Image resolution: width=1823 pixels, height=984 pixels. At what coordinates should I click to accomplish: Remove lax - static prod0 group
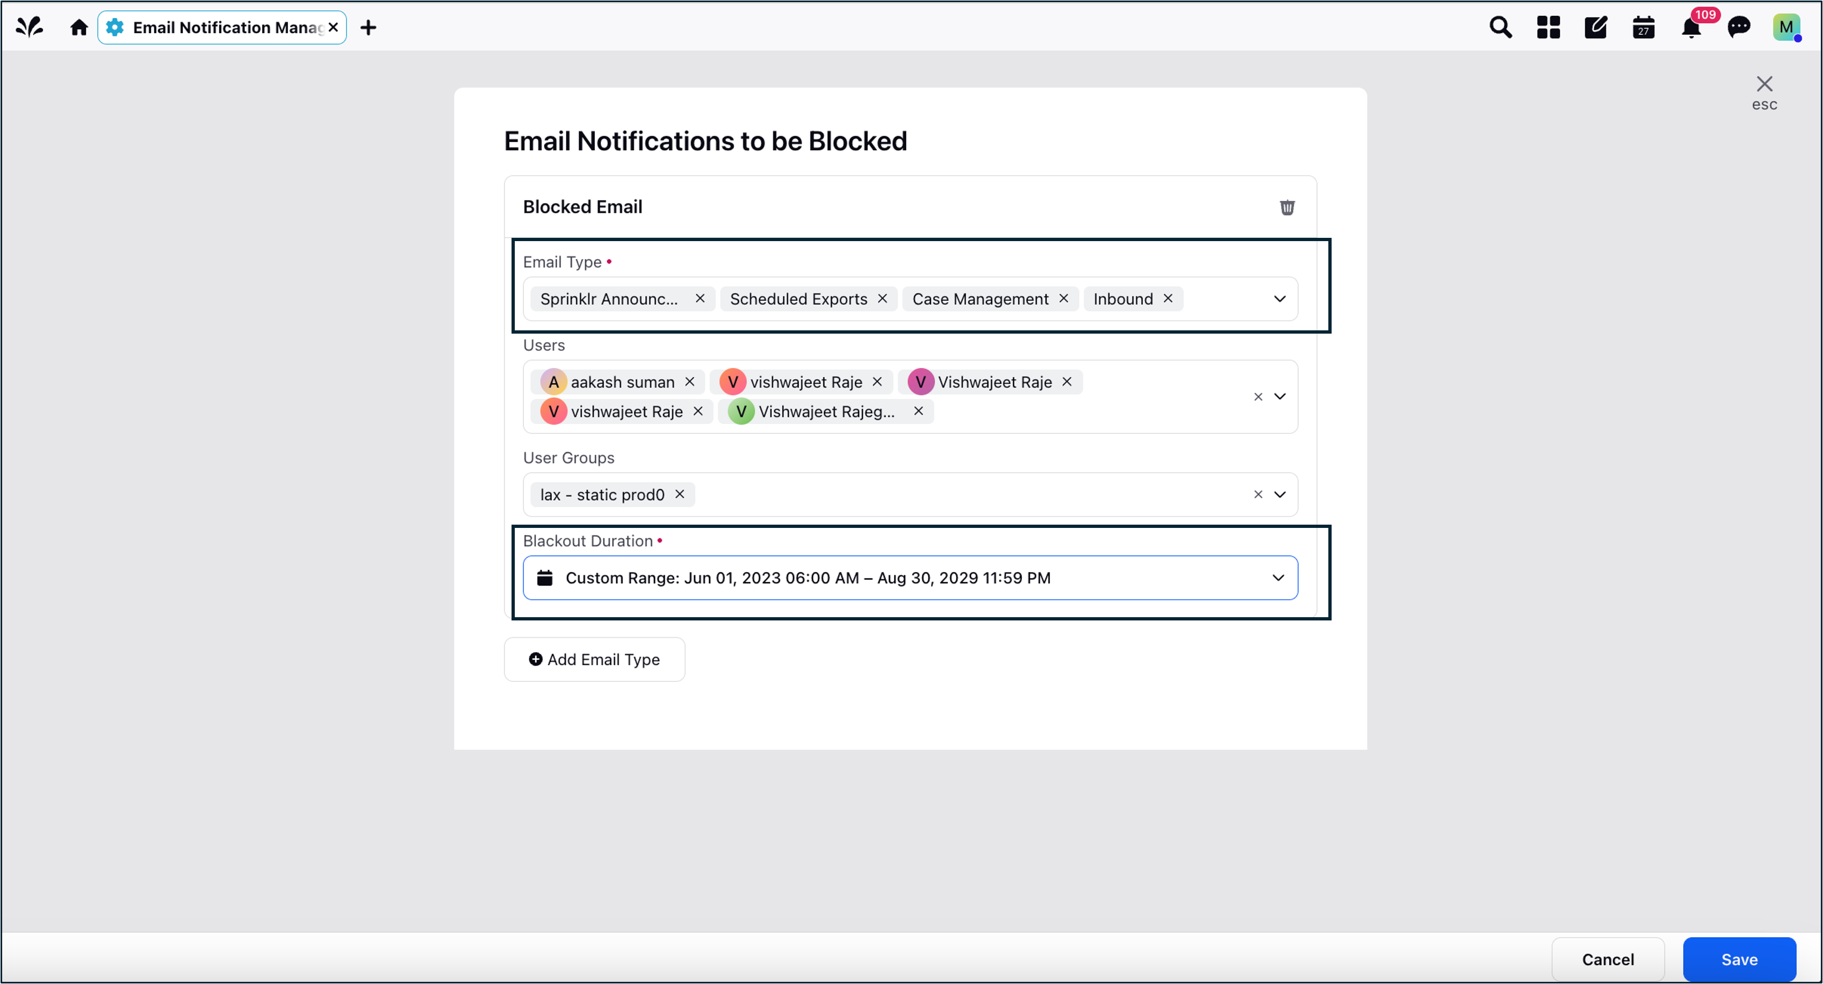click(x=679, y=495)
